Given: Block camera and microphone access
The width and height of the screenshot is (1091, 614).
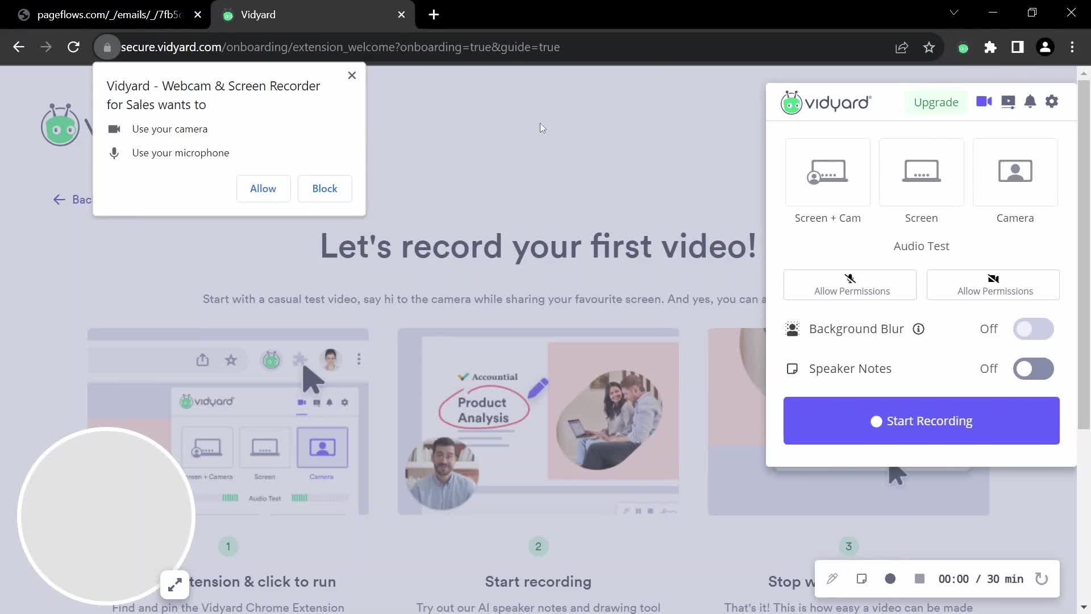Looking at the screenshot, I should click(324, 189).
